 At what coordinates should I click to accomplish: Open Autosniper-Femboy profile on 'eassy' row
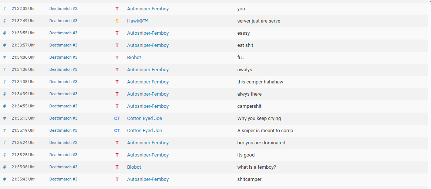coord(148,33)
